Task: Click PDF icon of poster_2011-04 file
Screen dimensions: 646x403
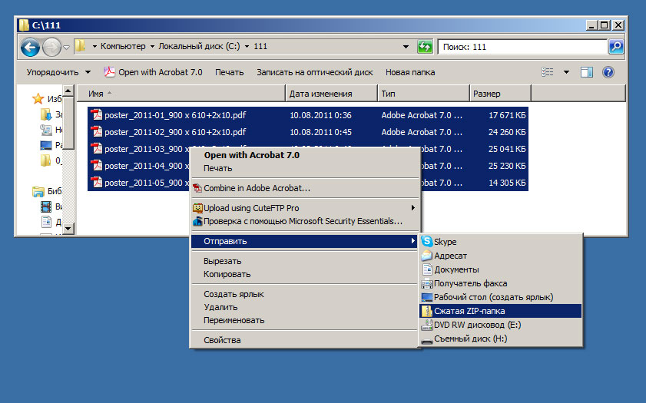Action: pyautogui.click(x=97, y=166)
